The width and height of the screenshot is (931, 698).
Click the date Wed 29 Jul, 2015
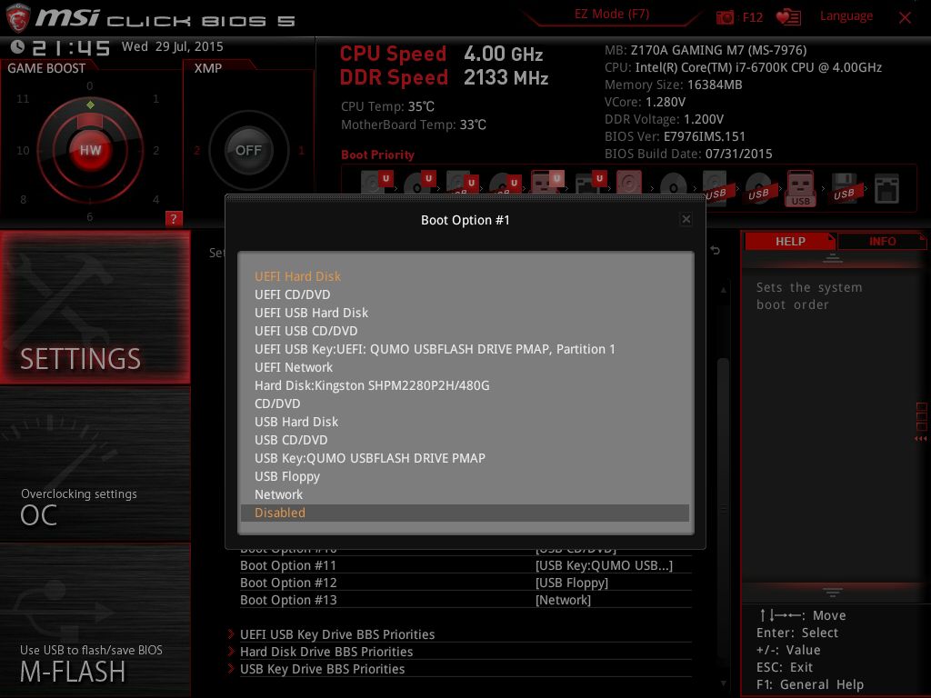click(x=172, y=47)
